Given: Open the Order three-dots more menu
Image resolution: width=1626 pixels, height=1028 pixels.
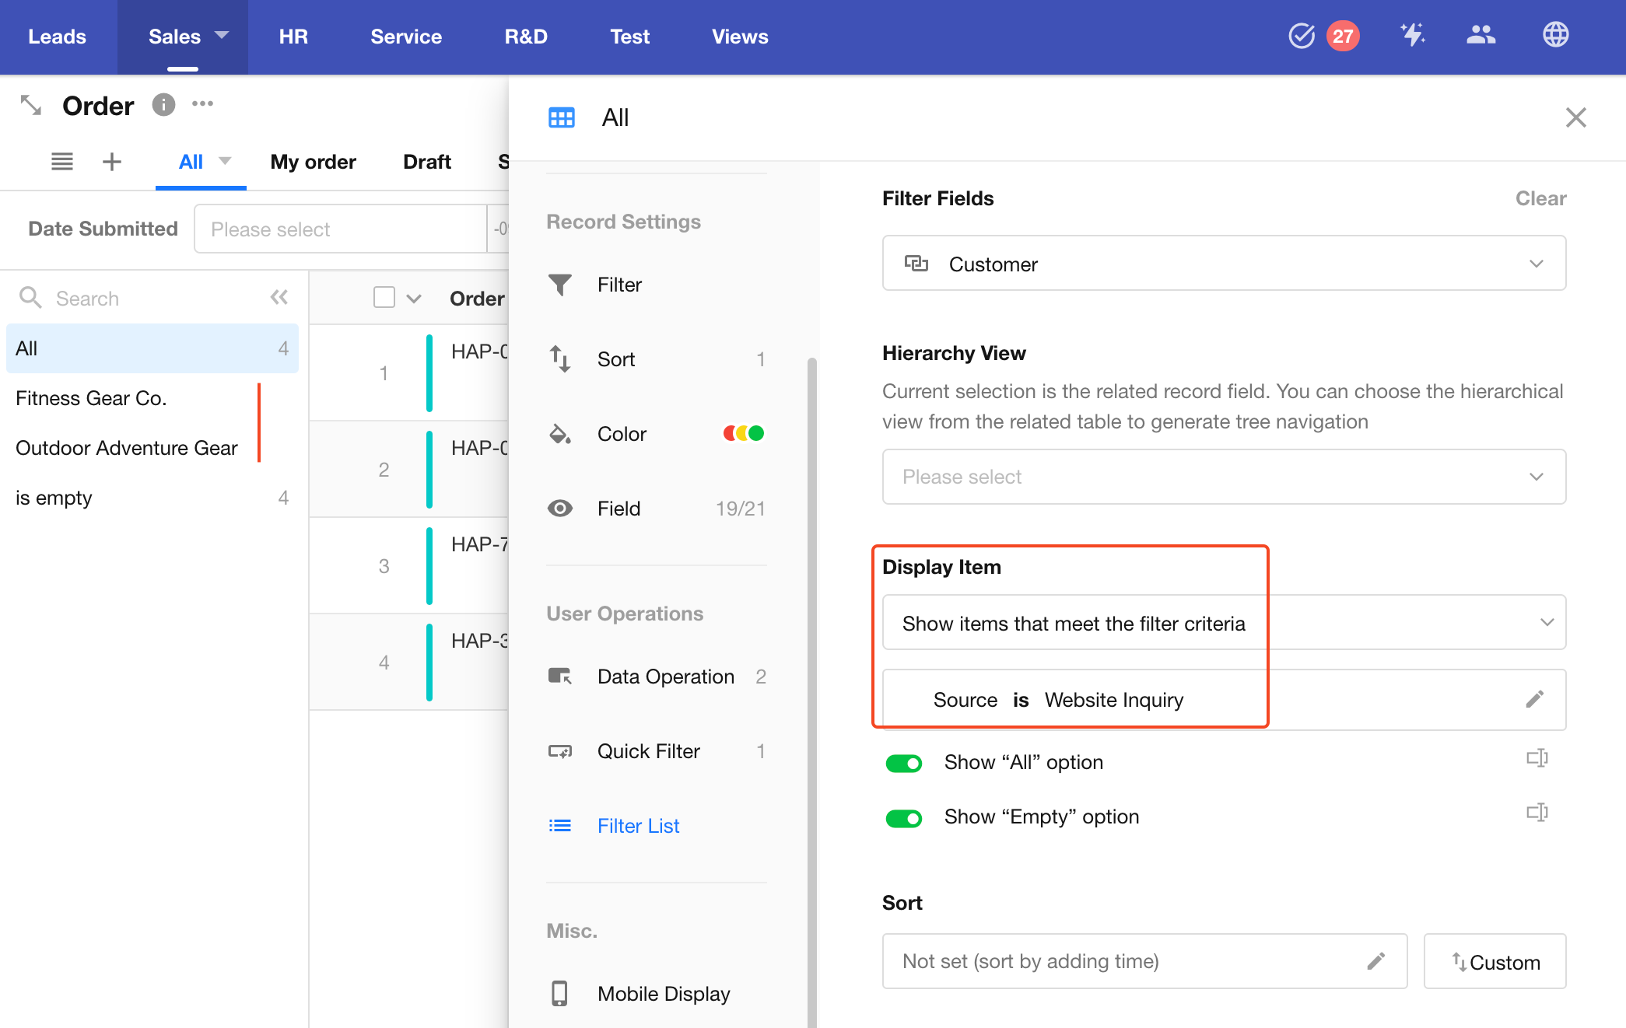Looking at the screenshot, I should tap(202, 104).
